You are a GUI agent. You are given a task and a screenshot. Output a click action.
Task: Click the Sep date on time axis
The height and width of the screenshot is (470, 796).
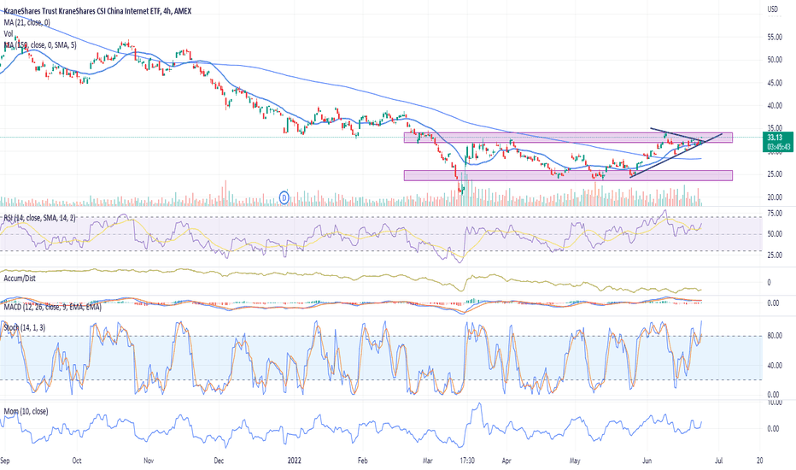click(x=4, y=461)
